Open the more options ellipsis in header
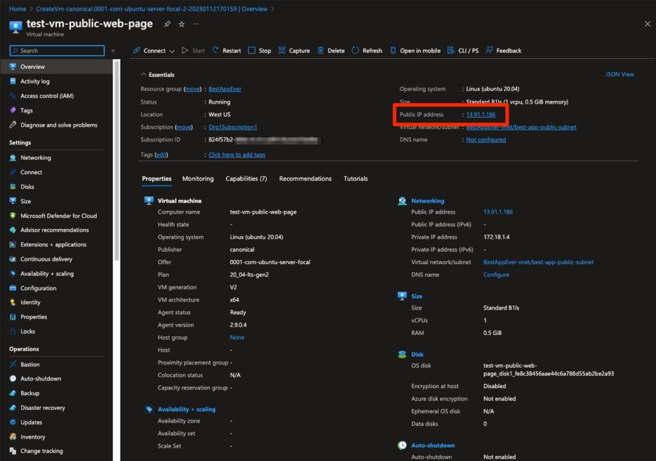This screenshot has width=656, height=461. coord(196,24)
